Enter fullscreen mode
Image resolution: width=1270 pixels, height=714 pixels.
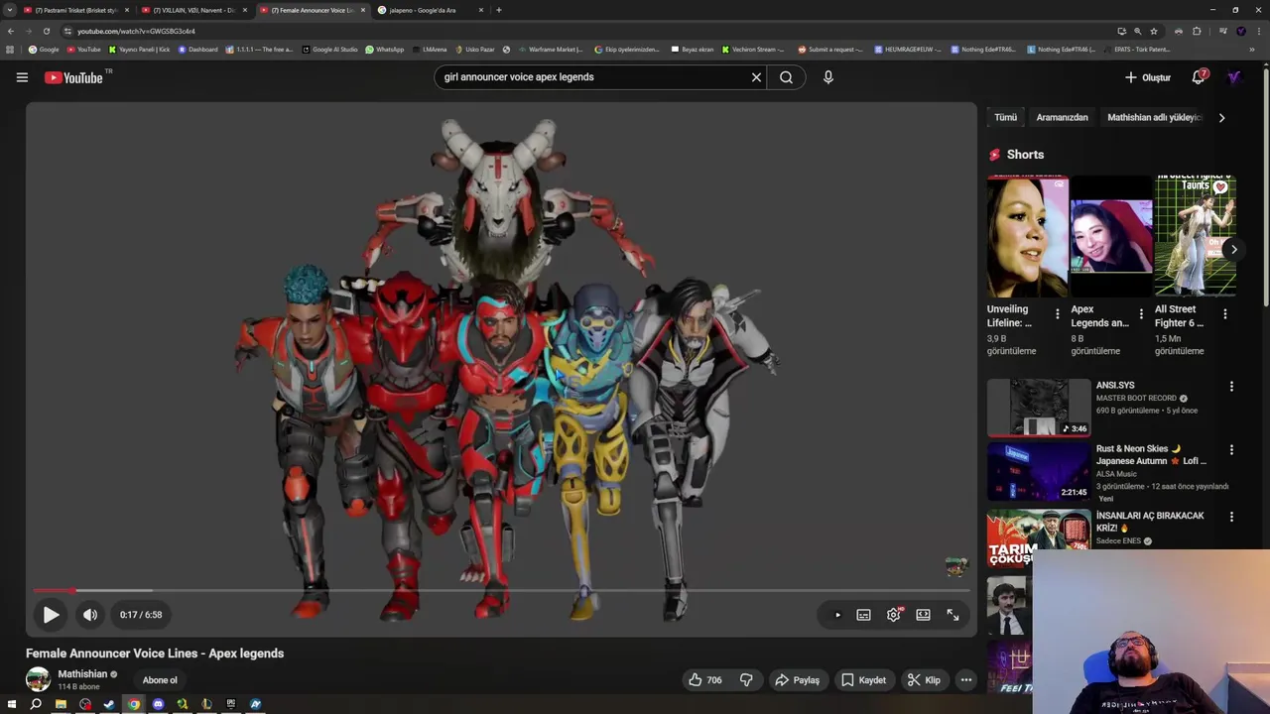(952, 615)
